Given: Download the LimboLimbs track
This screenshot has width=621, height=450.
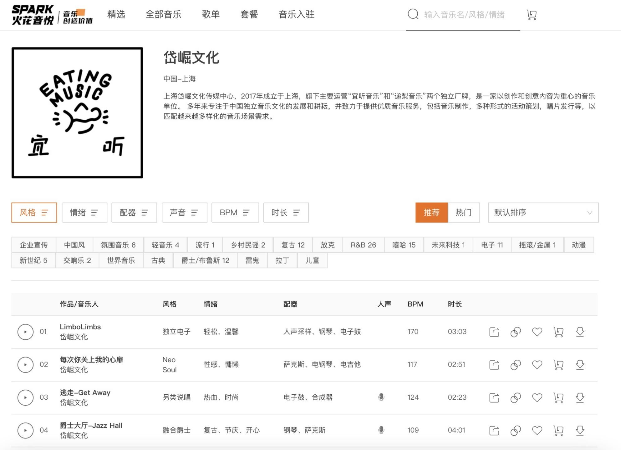Looking at the screenshot, I should pyautogui.click(x=580, y=332).
